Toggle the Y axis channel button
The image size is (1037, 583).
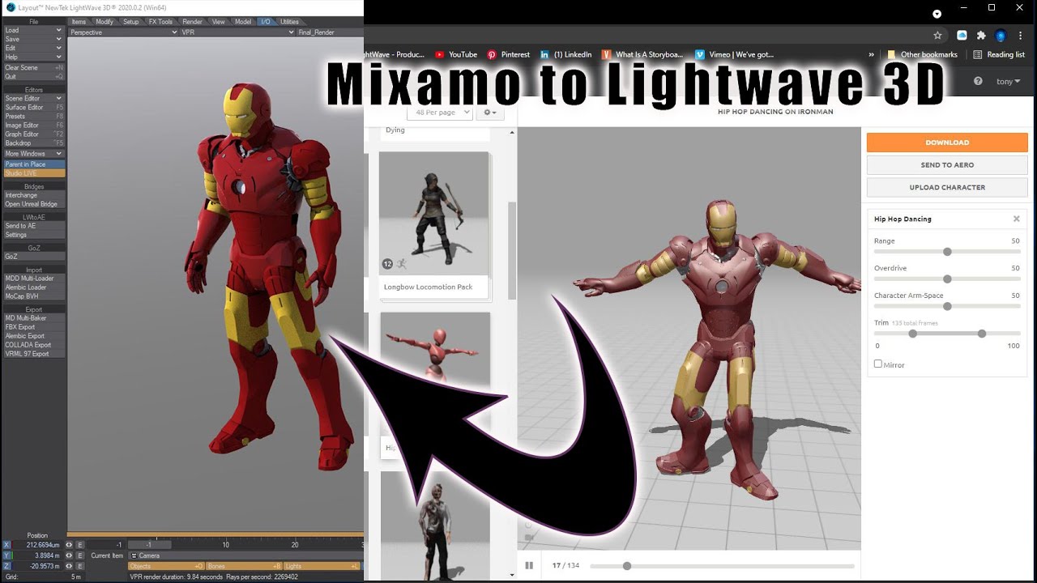click(x=6, y=555)
